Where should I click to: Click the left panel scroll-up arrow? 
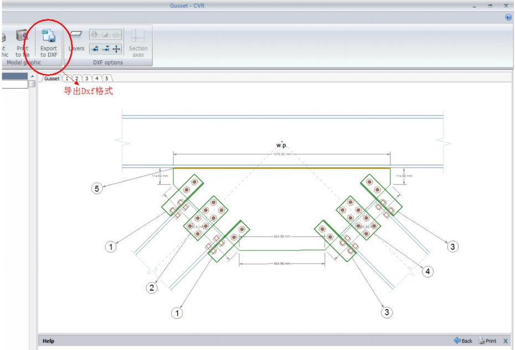click(x=32, y=76)
